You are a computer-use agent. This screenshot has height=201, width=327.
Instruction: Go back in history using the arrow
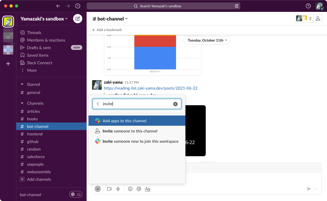coord(58,6)
